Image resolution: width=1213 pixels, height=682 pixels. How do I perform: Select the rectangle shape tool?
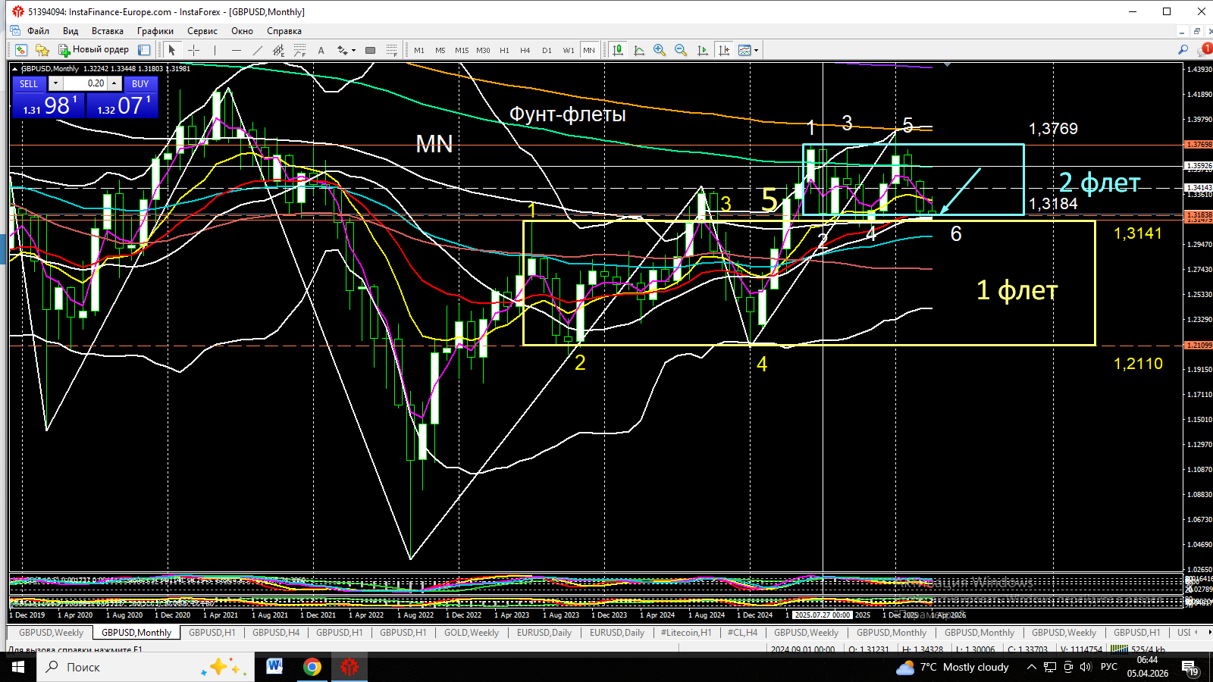[370, 50]
